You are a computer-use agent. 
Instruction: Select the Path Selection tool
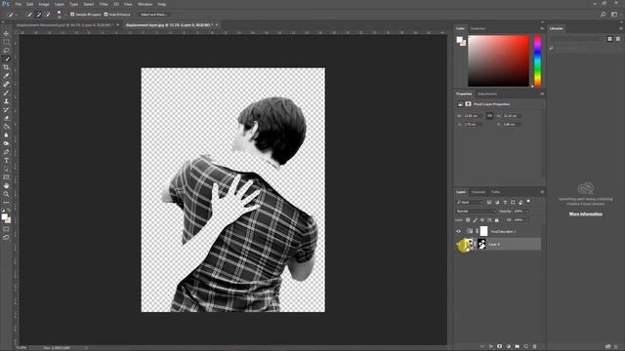[x=6, y=169]
